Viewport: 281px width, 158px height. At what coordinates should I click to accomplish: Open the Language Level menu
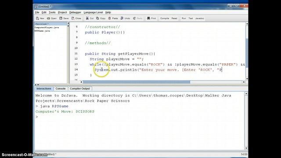coord(93,12)
